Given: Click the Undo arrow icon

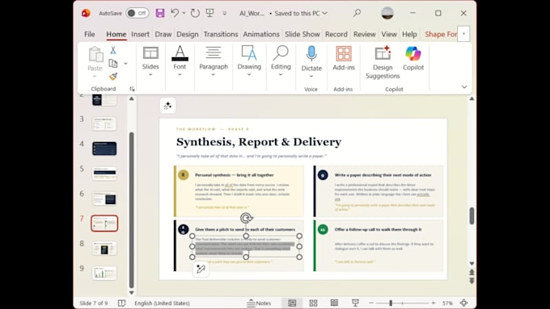Looking at the screenshot, I should point(175,13).
